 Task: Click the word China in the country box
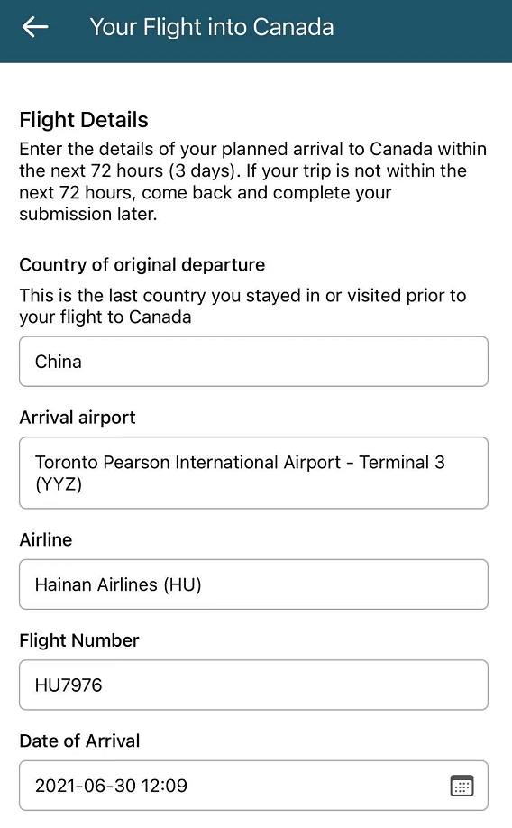click(58, 362)
